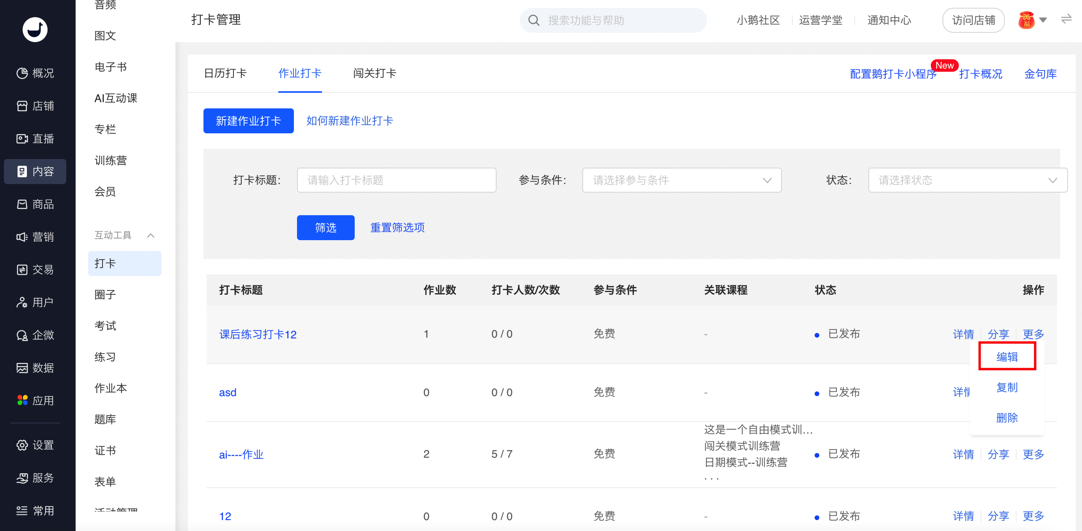This screenshot has height=531, width=1082.
Task: Open the 营销 marketing megaphone icon
Action: (x=22, y=237)
